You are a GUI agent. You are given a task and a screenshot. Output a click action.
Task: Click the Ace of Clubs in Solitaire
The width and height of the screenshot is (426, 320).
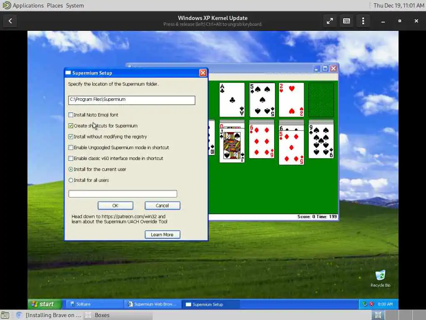tap(232, 100)
